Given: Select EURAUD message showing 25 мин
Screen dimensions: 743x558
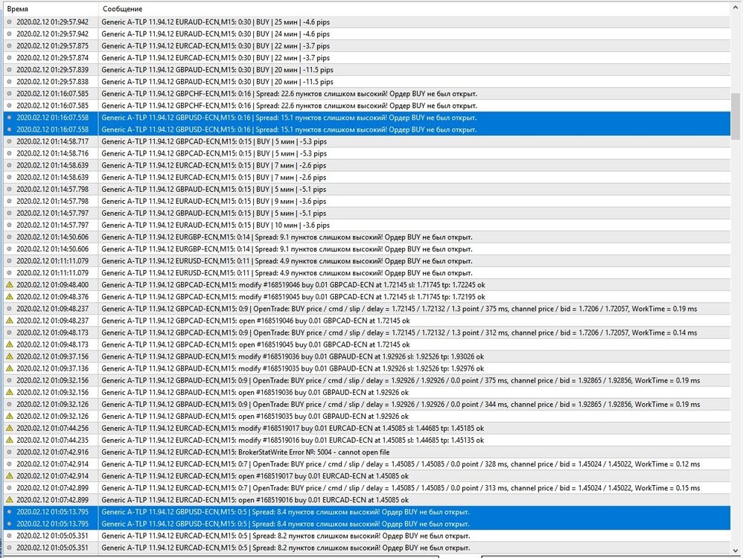Looking at the screenshot, I should coord(216,22).
